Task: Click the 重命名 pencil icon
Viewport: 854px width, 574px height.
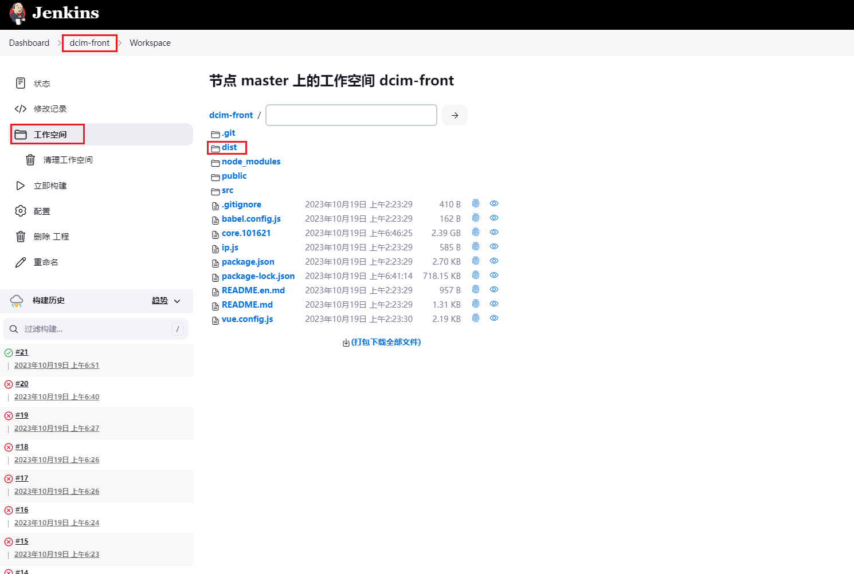Action: pos(21,262)
